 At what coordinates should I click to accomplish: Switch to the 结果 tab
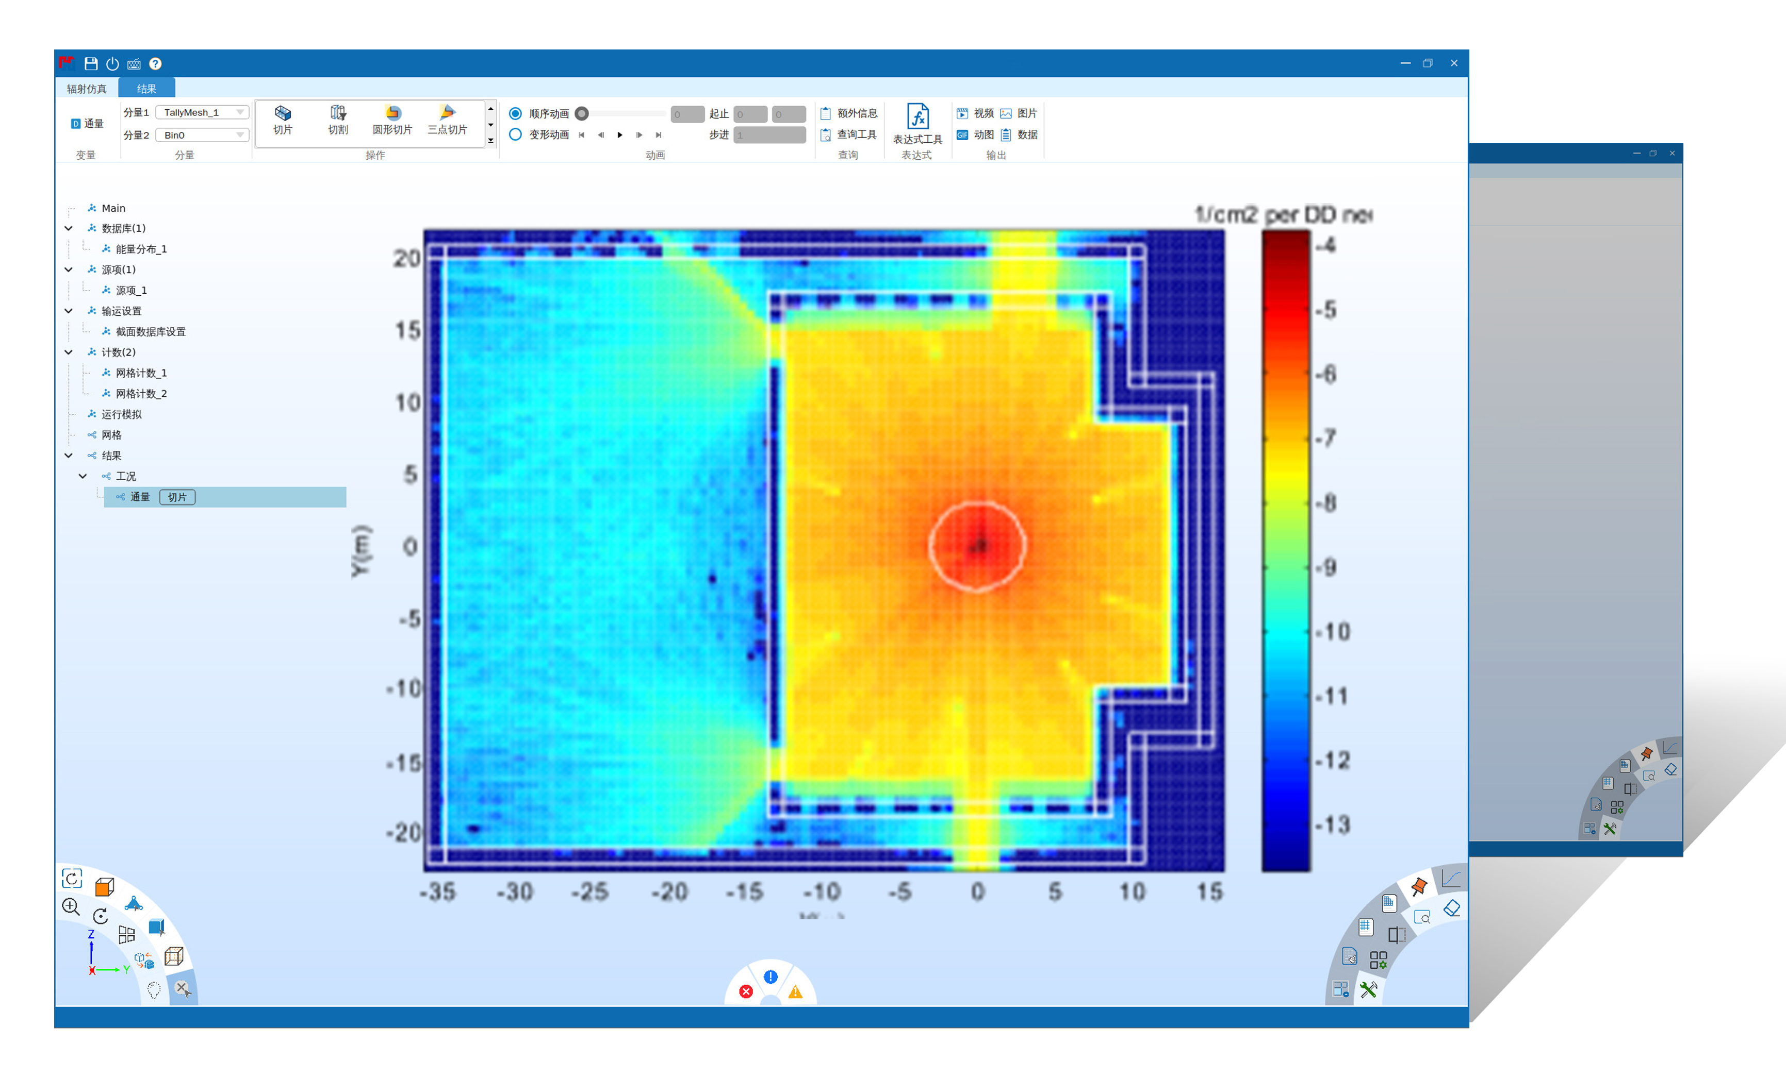(146, 89)
